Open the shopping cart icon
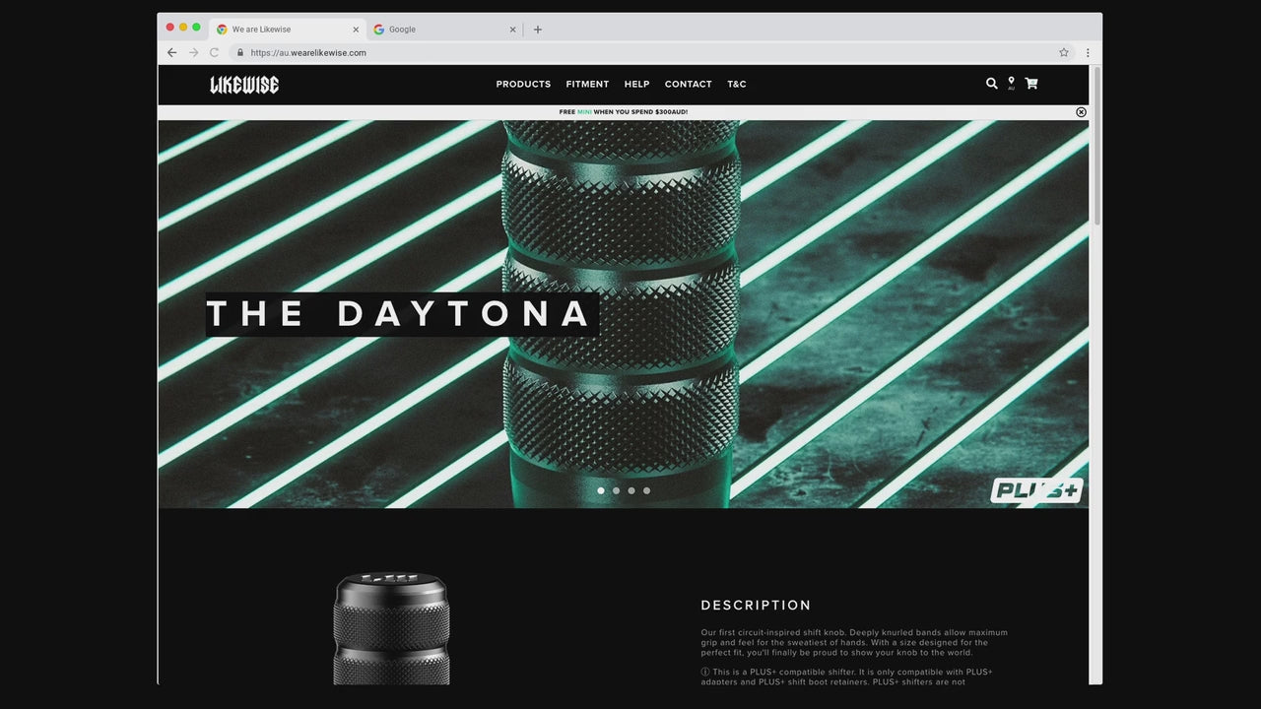 1030,84
